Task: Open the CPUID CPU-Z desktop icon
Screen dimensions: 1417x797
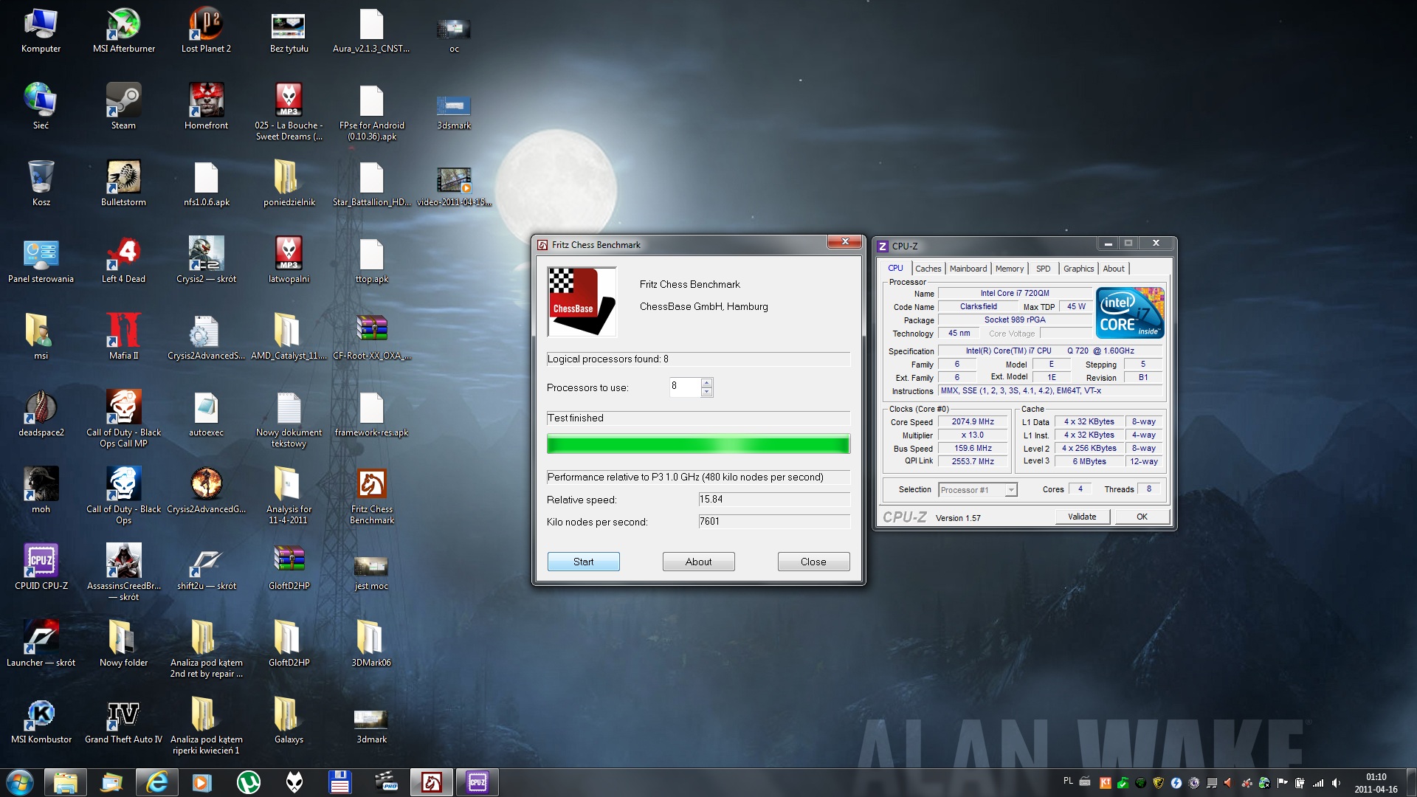Action: click(x=41, y=568)
